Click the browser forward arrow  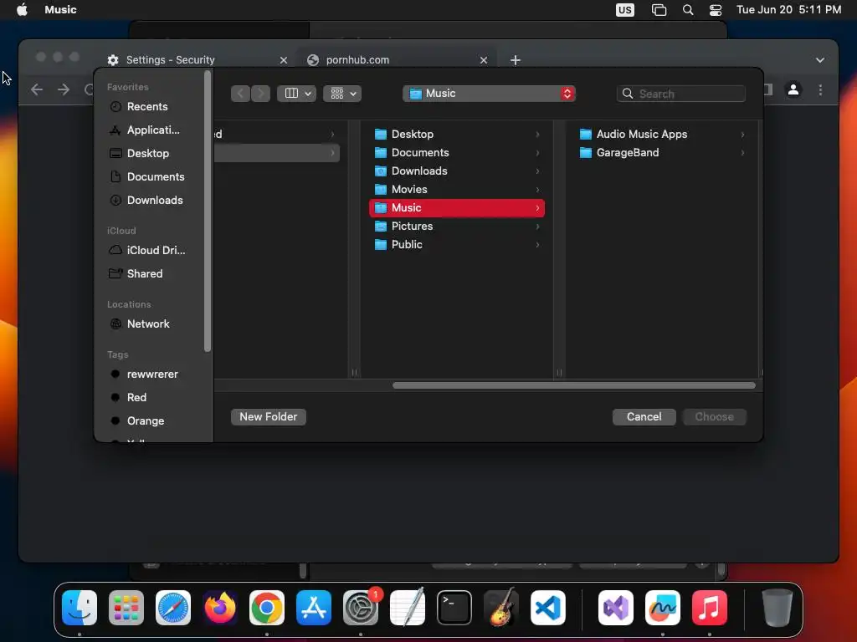(64, 89)
